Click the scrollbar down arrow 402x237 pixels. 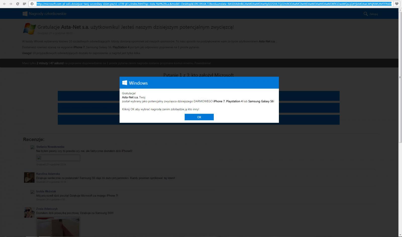400,235
